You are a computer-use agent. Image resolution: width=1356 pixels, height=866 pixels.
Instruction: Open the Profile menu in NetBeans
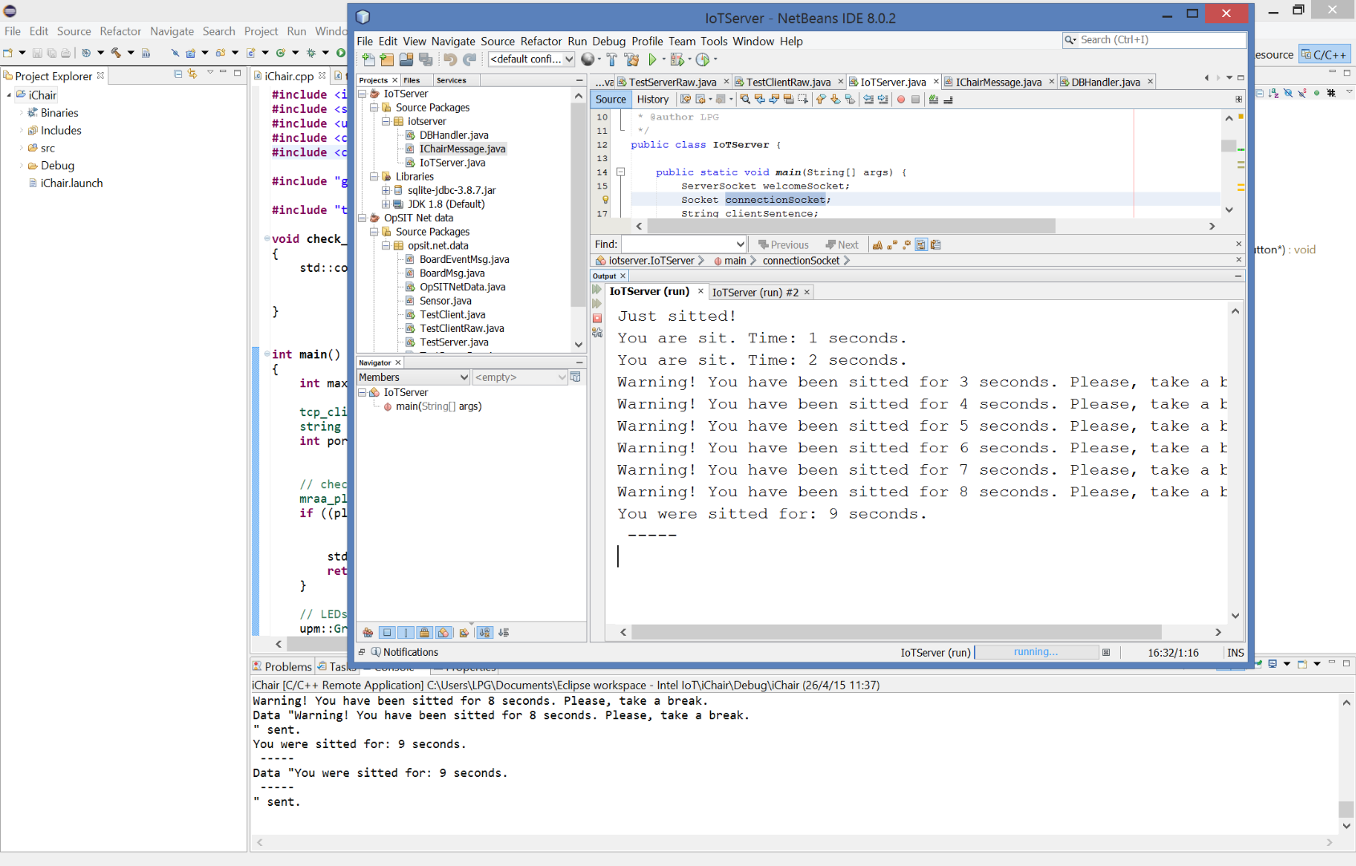pos(647,41)
